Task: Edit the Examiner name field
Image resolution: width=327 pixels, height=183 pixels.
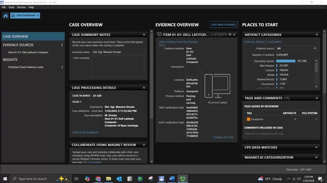Action: pyautogui.click(x=118, y=52)
